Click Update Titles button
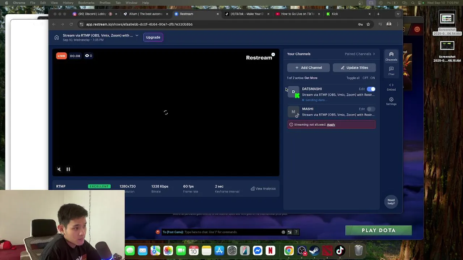 pyautogui.click(x=354, y=68)
